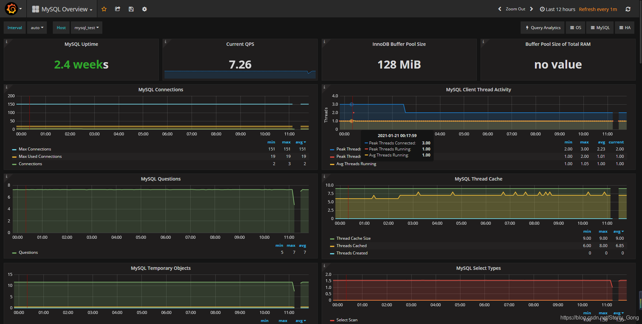
Task: Show info for InnoDB Buffer Pool Size panel
Action: [x=324, y=41]
